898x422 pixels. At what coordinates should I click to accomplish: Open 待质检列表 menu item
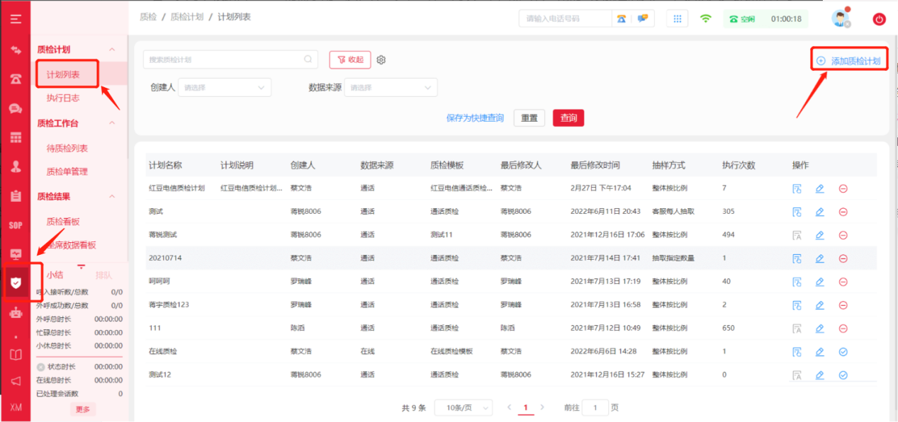click(x=67, y=149)
